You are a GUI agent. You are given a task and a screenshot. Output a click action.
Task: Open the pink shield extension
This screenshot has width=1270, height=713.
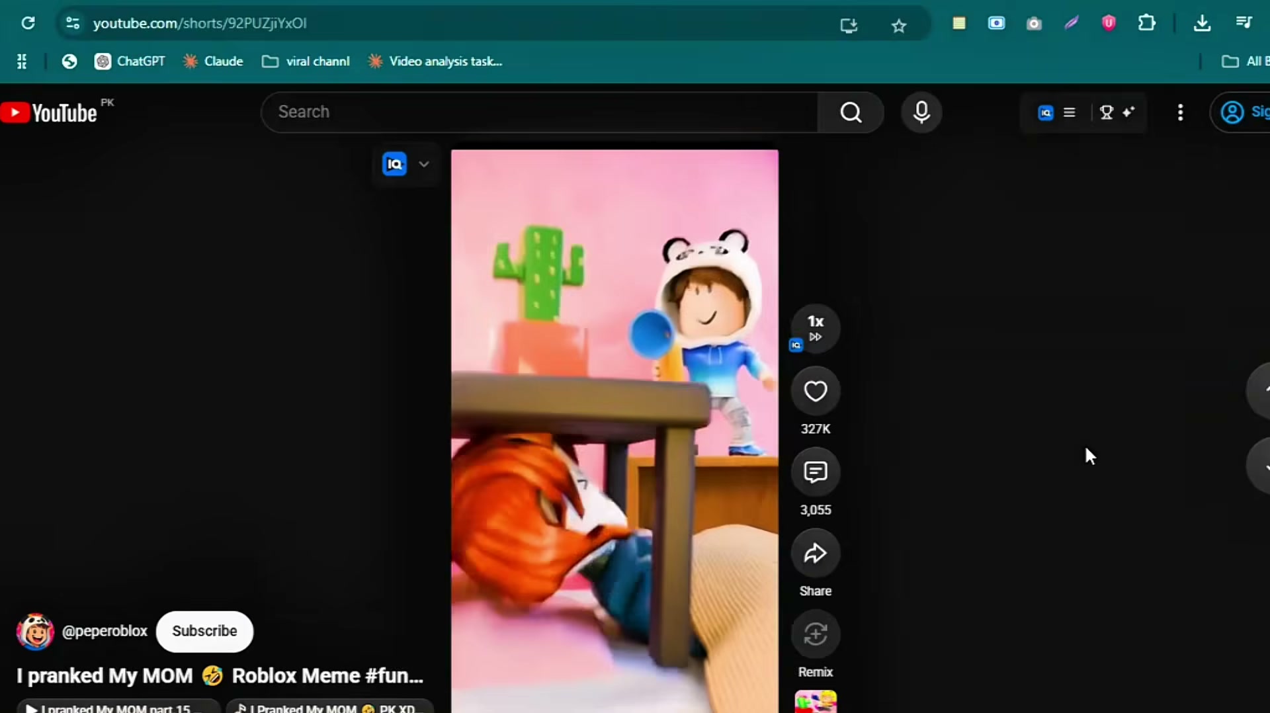pos(1109,23)
